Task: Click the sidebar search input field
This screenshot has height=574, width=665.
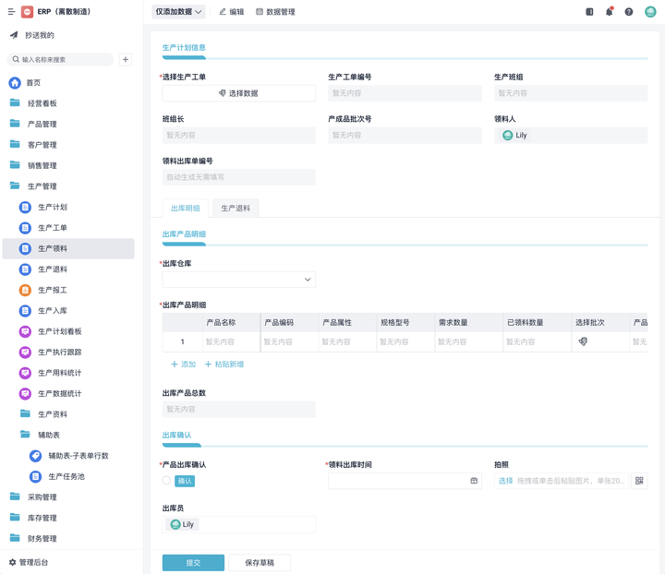Action: [x=63, y=59]
